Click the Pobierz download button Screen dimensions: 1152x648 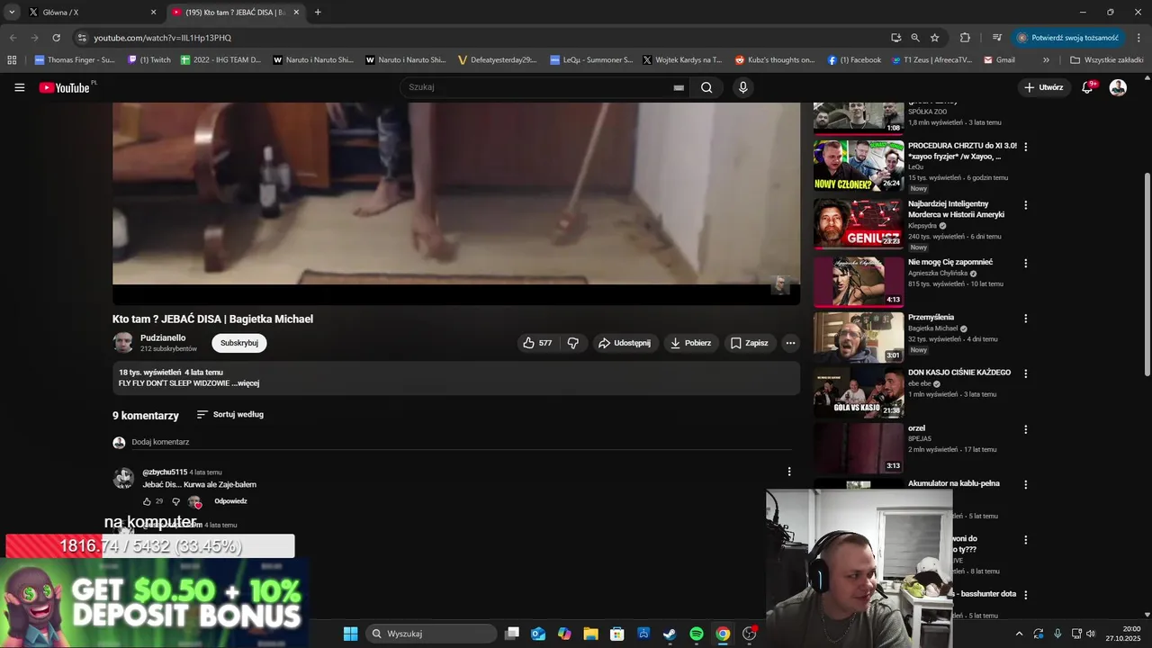point(690,343)
